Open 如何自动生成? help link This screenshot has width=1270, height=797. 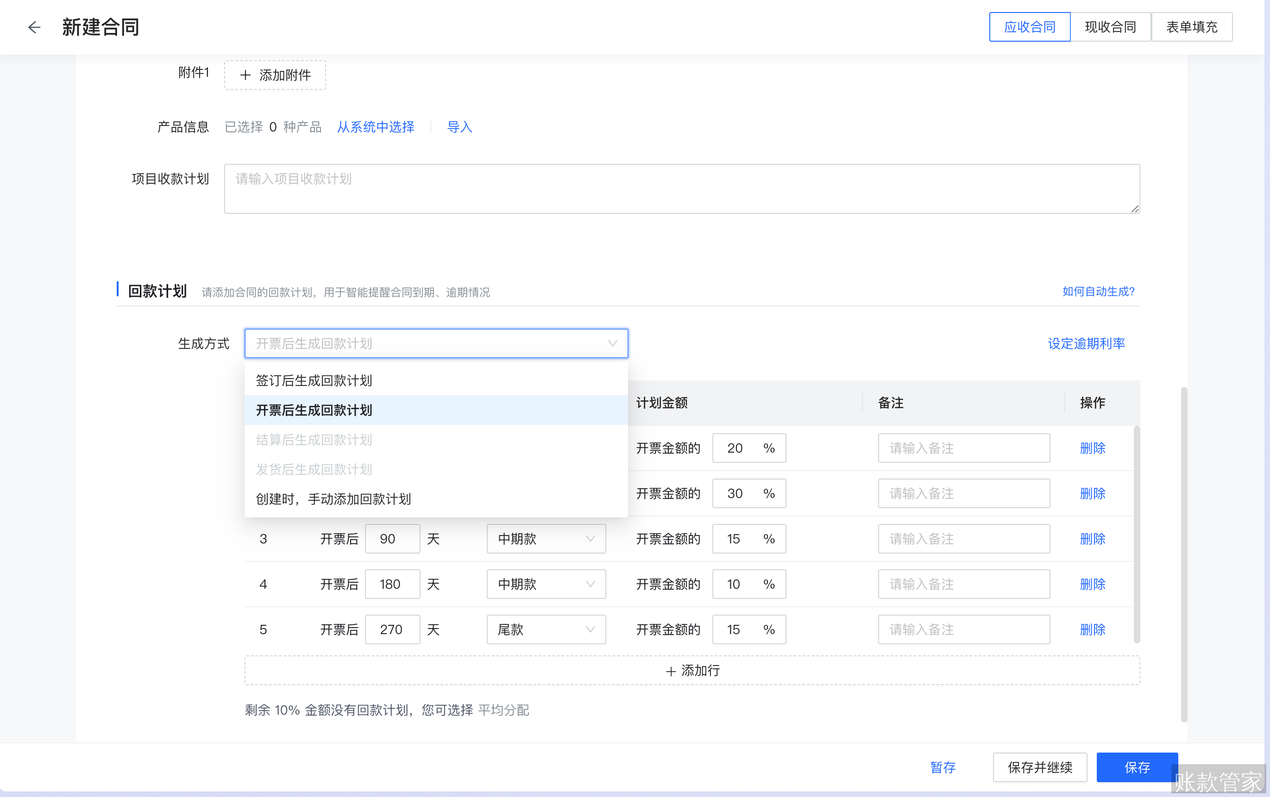click(x=1099, y=292)
